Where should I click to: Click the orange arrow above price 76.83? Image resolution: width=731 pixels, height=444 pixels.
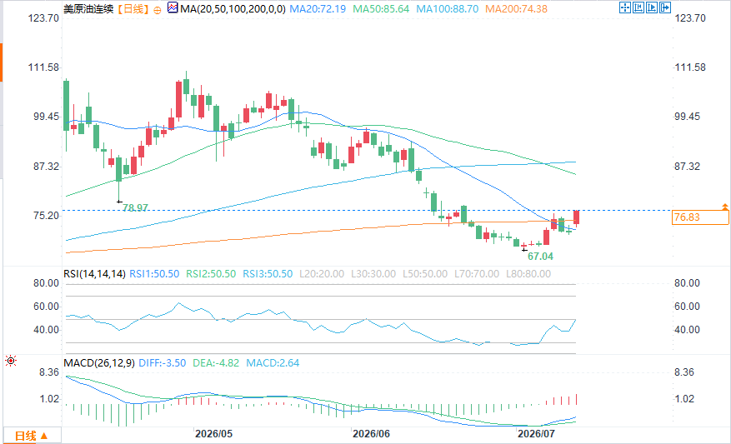pyautogui.click(x=725, y=206)
